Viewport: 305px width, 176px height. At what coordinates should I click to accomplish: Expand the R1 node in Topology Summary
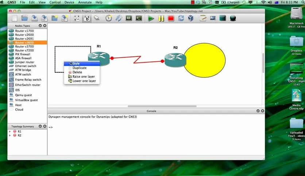point(10,131)
